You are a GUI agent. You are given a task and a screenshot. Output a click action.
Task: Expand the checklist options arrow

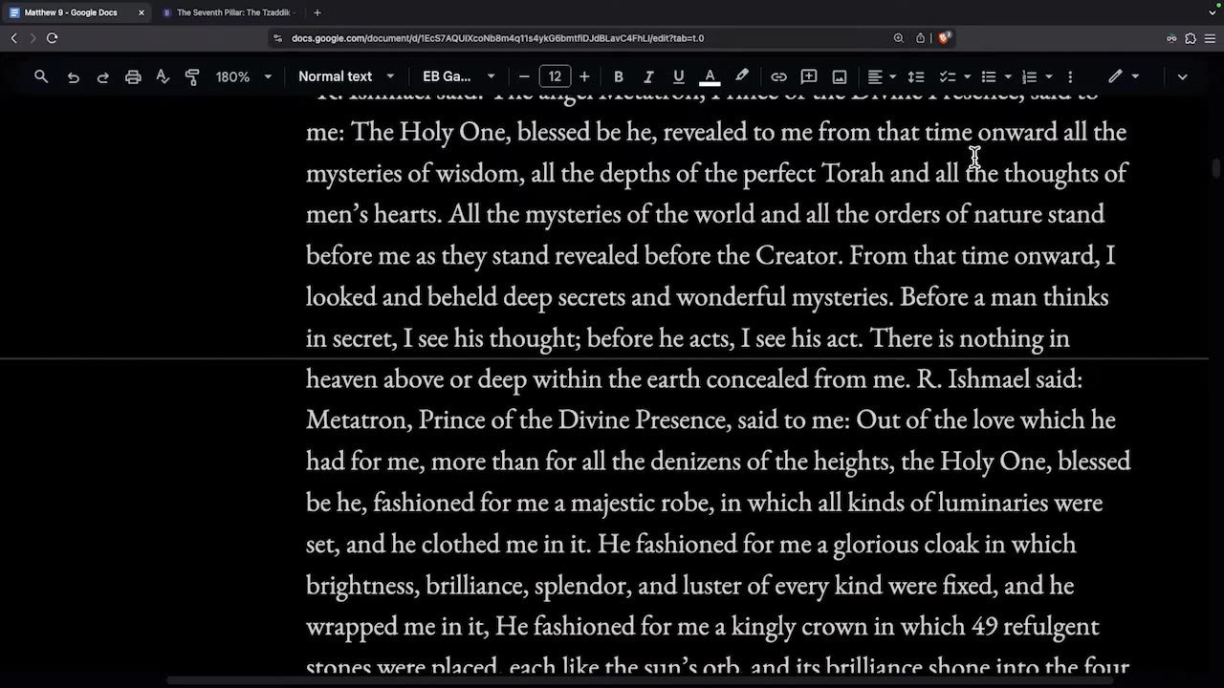coord(967,76)
